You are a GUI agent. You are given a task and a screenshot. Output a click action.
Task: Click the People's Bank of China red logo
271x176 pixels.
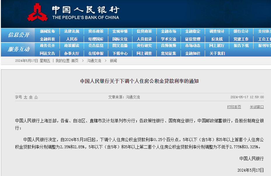click(x=37, y=13)
